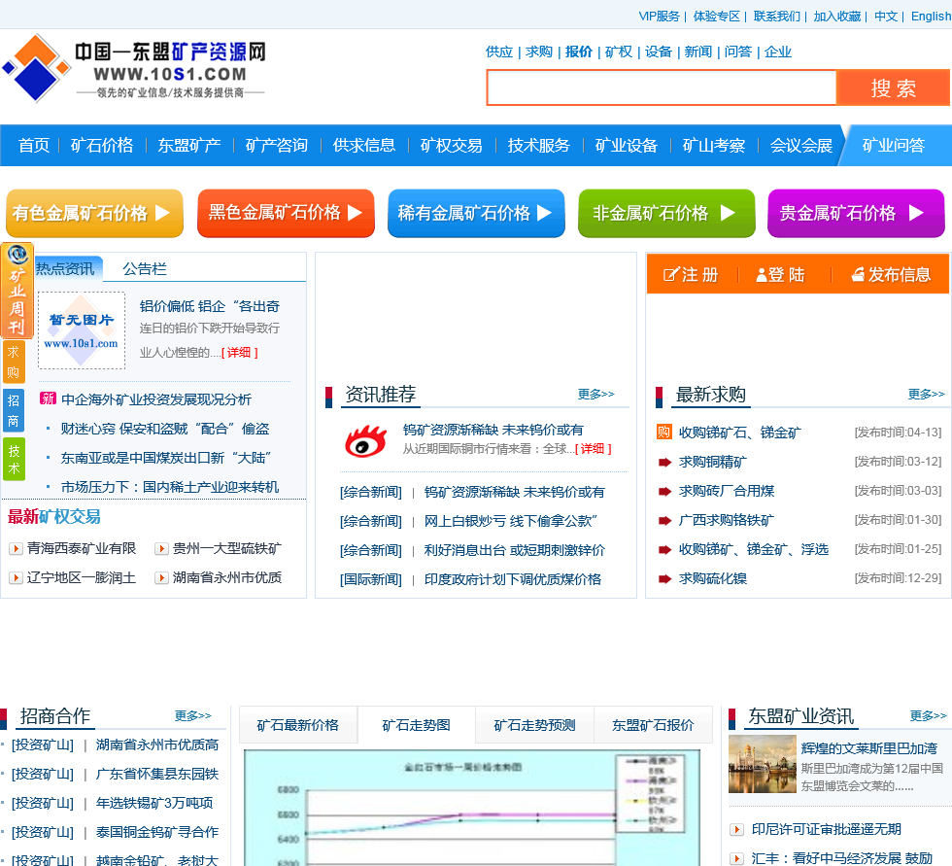
Task: Open 矿业设备 in the navigation bar
Action: tap(626, 145)
